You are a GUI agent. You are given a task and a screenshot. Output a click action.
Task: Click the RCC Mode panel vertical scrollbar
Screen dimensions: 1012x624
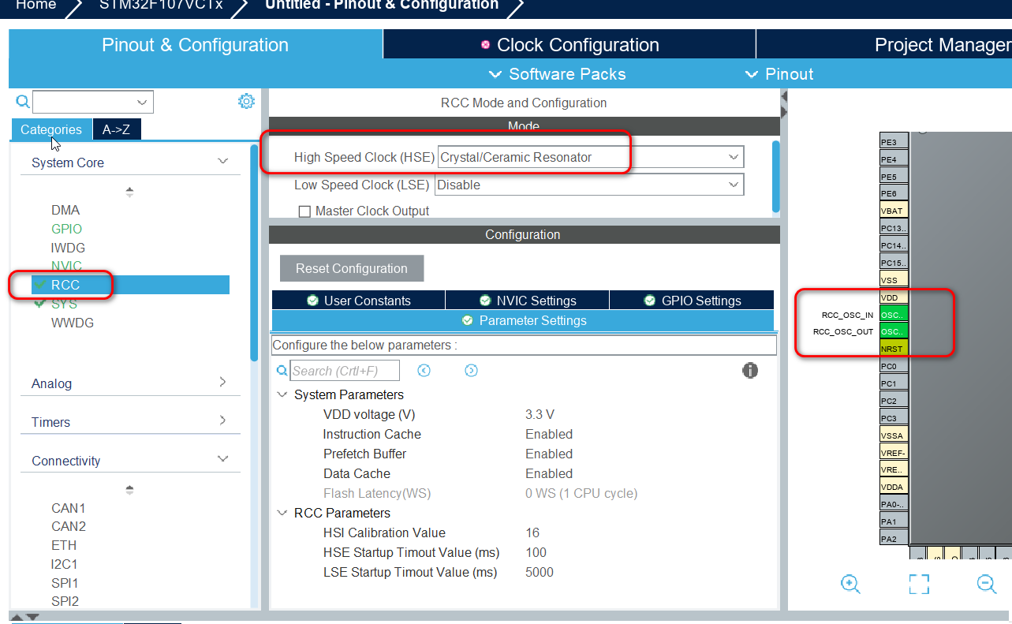click(776, 176)
